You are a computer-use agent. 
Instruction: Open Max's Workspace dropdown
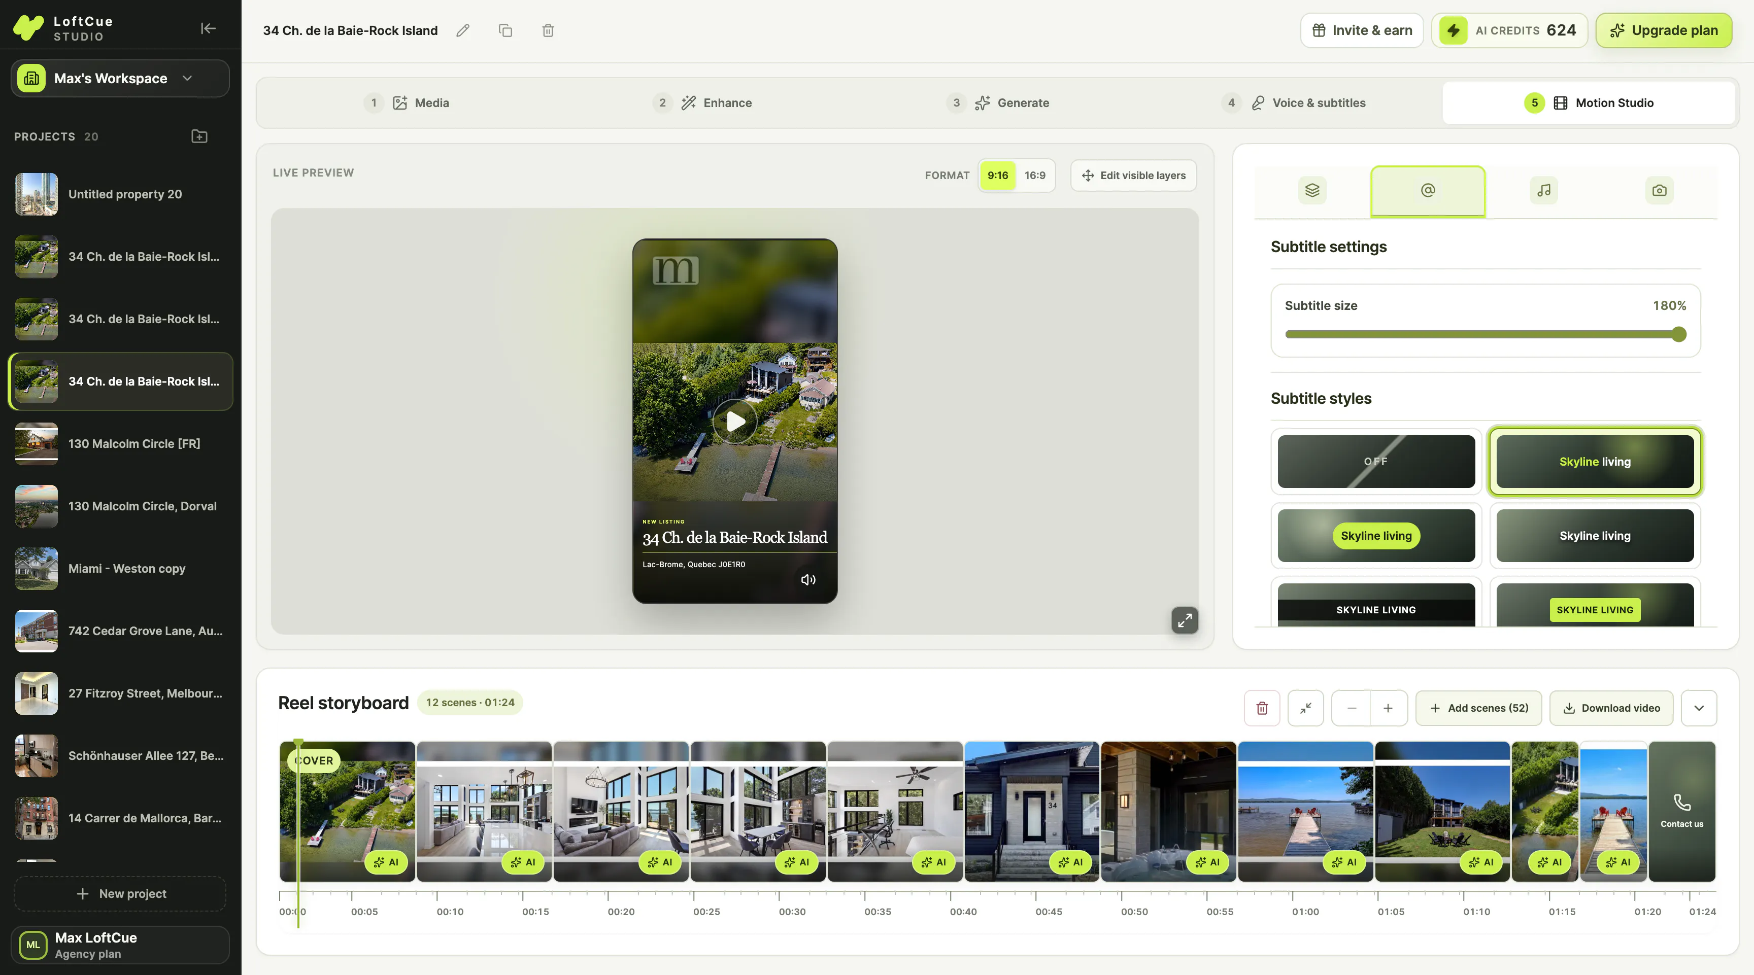(120, 78)
